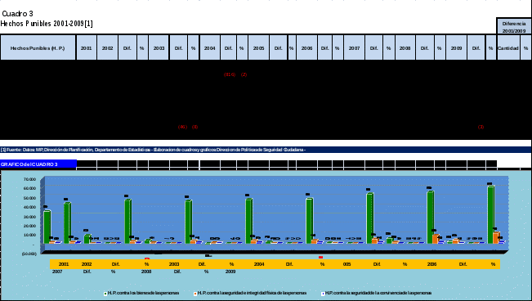Click the 2004 table header cell
532x301 pixels.
pos(210,48)
